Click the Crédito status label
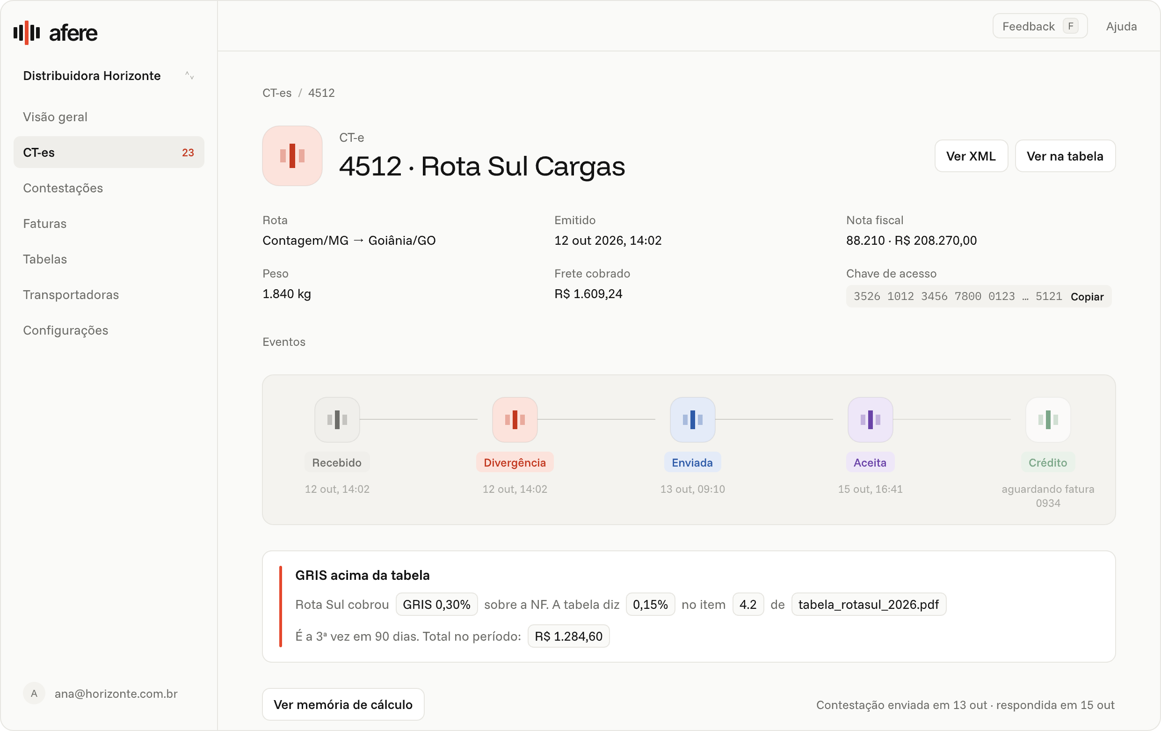The height and width of the screenshot is (731, 1161). pos(1048,462)
